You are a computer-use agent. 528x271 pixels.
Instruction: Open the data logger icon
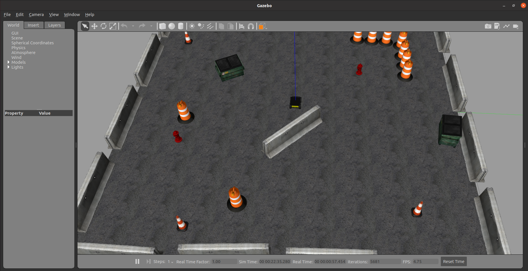click(x=497, y=26)
